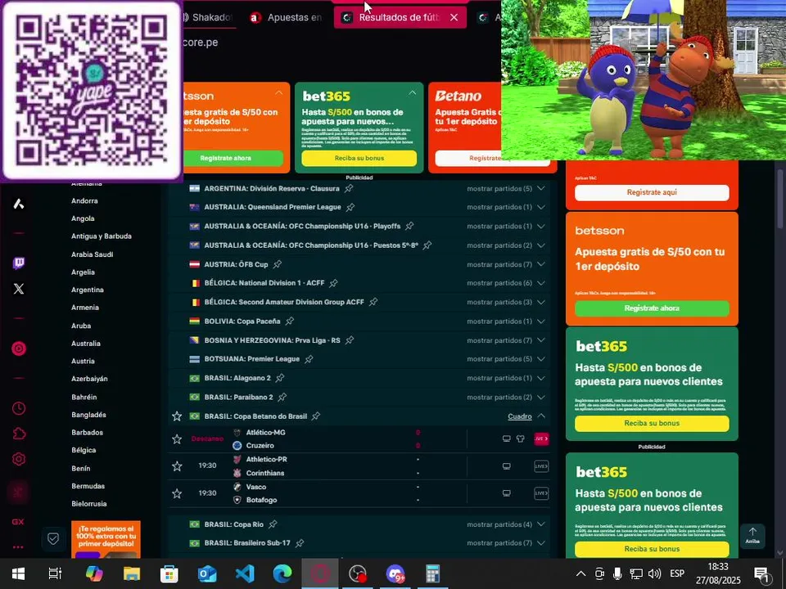Image resolution: width=786 pixels, height=589 pixels.
Task: Close the Resultados de fútbol tab
Action: pos(454,17)
